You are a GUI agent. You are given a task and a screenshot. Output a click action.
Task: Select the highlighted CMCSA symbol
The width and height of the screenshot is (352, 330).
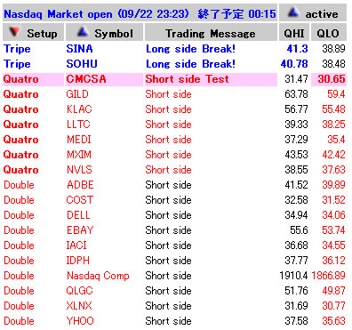click(x=86, y=79)
